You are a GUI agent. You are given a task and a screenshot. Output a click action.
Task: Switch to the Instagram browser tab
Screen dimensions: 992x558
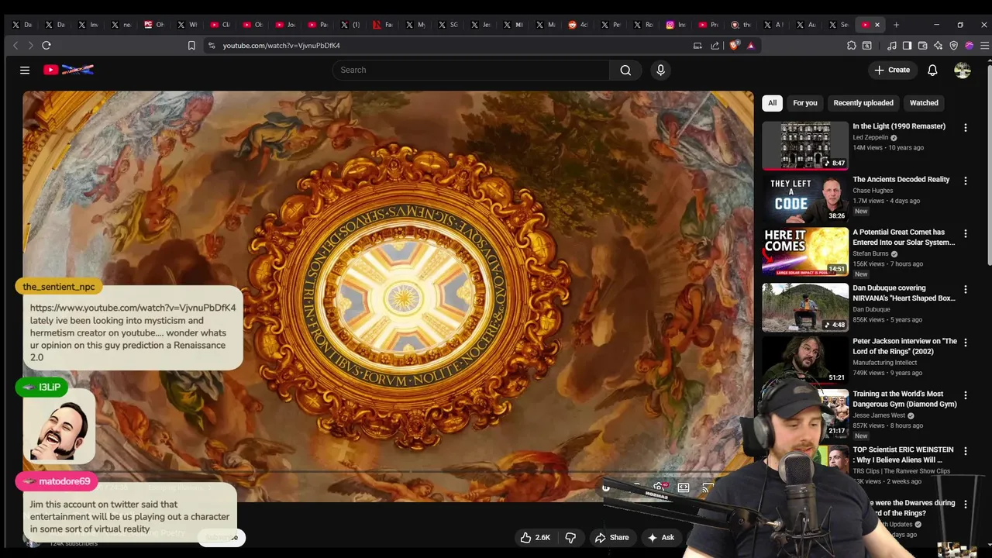point(676,25)
